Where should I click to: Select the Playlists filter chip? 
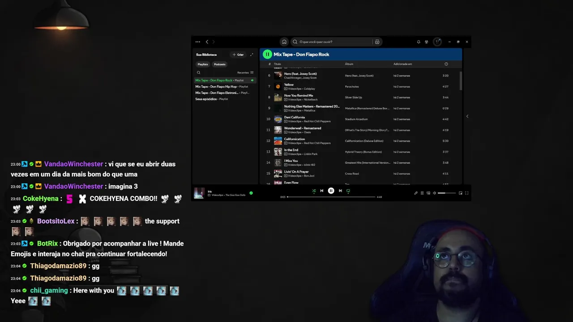(x=203, y=64)
